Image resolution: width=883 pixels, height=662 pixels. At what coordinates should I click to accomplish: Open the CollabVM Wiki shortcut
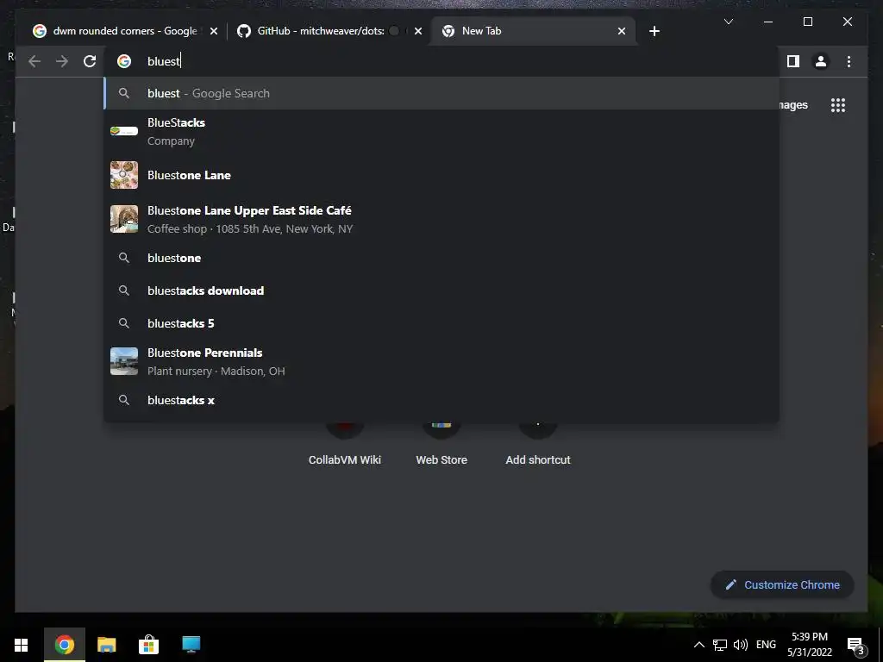click(345, 445)
